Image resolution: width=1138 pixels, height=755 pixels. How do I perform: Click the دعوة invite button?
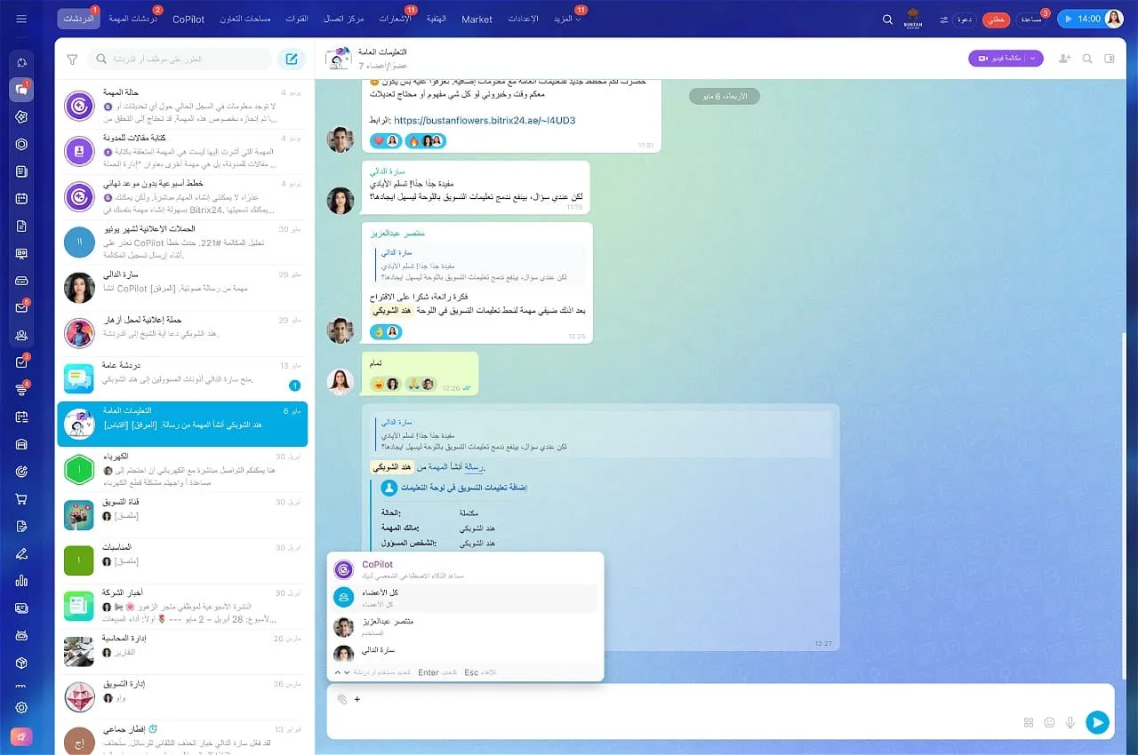pyautogui.click(x=963, y=19)
